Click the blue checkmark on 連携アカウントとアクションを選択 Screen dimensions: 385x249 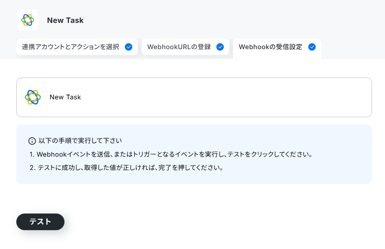pyautogui.click(x=129, y=47)
